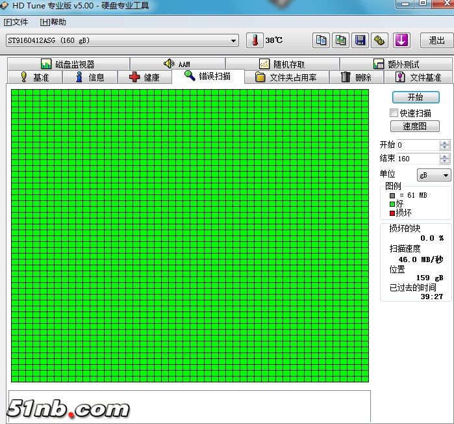The width and height of the screenshot is (454, 424).
Task: Click the copy screenshot toolbar icon
Action: [x=340, y=40]
